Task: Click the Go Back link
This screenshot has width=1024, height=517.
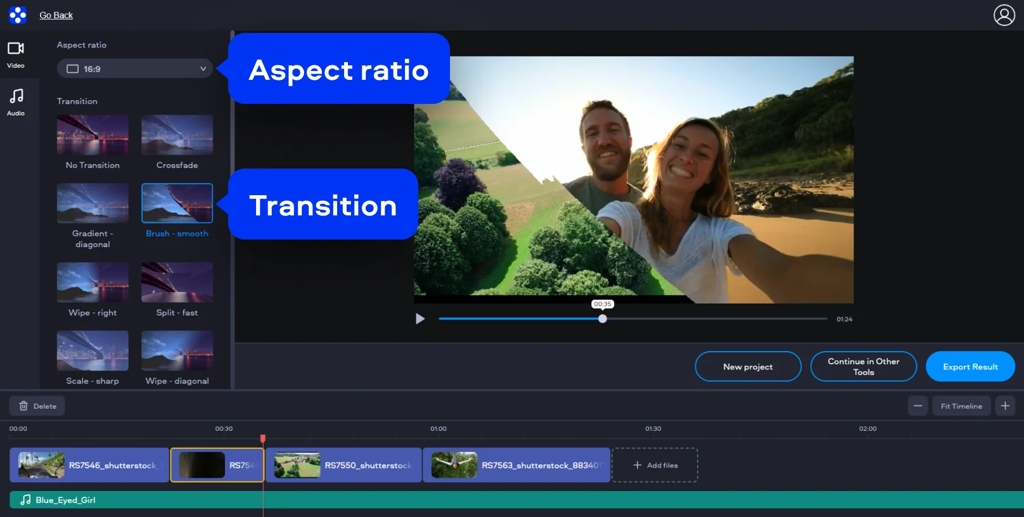Action: point(56,15)
